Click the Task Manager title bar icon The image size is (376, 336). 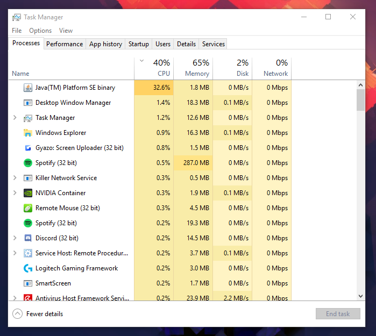[x=17, y=17]
